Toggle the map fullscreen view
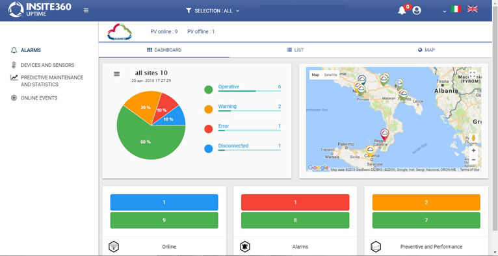 pos(473,75)
